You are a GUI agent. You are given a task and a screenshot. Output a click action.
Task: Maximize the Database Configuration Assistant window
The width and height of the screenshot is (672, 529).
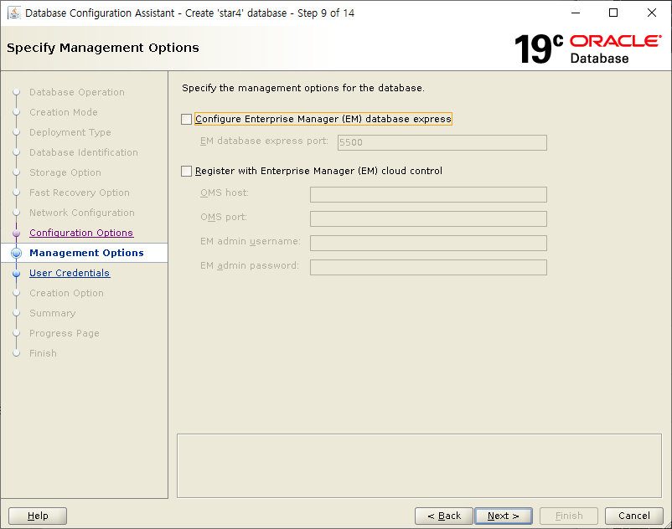click(613, 13)
